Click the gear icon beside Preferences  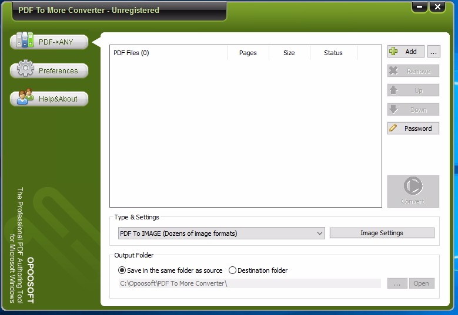(25, 68)
